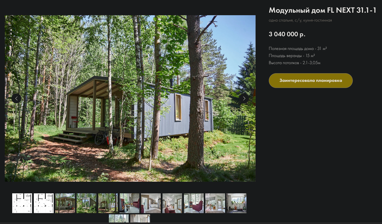
Task: Show the dining area with blinds thumbnail
Action: pyautogui.click(x=215, y=203)
